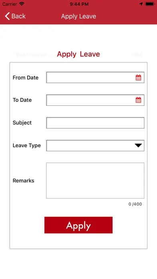Open the From Date calendar icon
The image size is (157, 279).
pos(138,78)
